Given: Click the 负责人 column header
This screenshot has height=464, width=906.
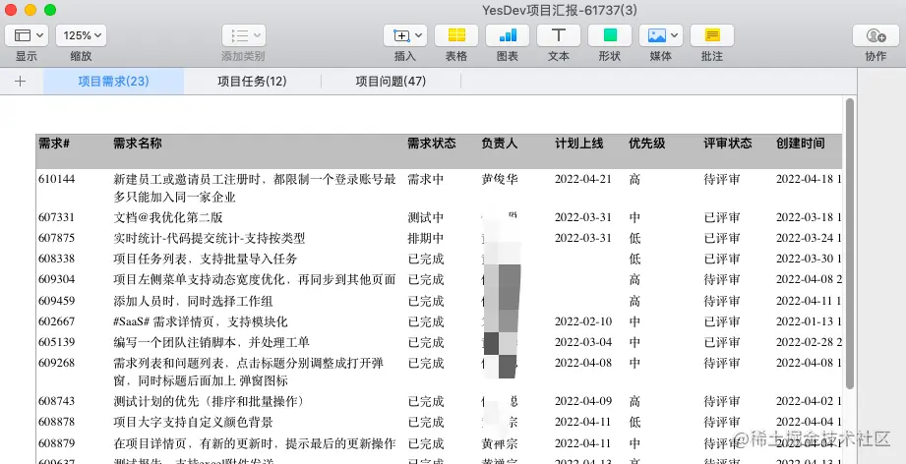Looking at the screenshot, I should 499,144.
